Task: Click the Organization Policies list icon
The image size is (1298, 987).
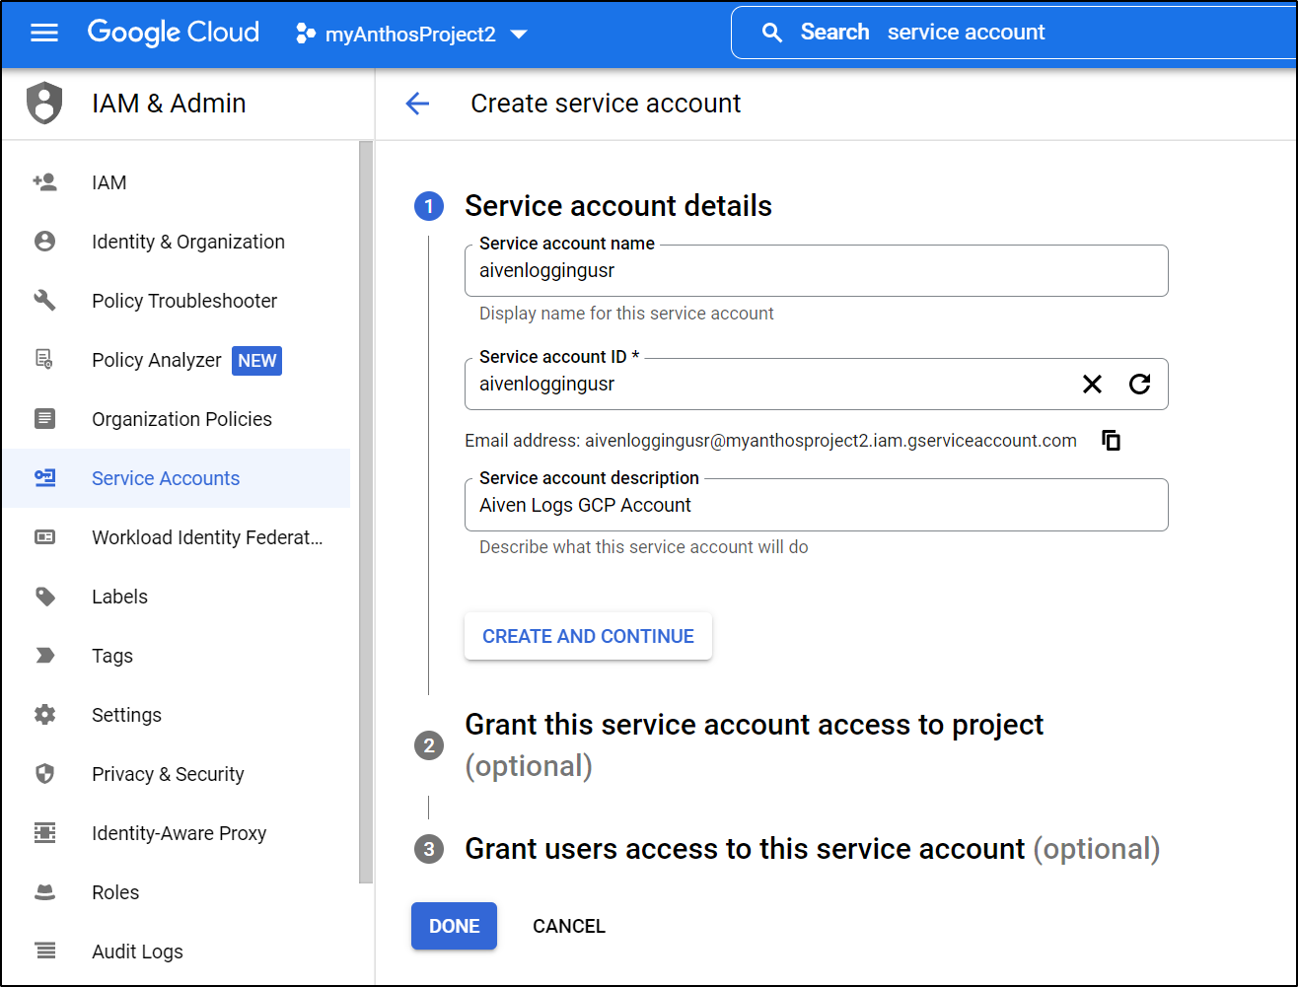Action: point(44,419)
